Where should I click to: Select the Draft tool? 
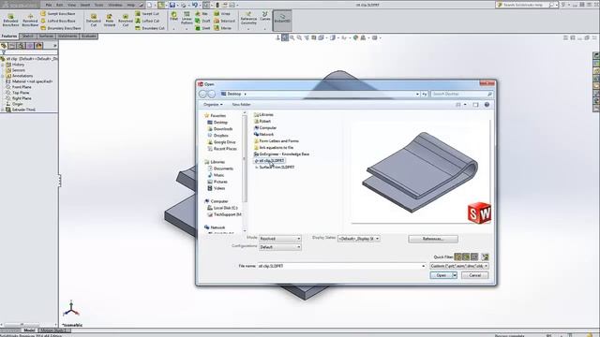click(x=202, y=21)
